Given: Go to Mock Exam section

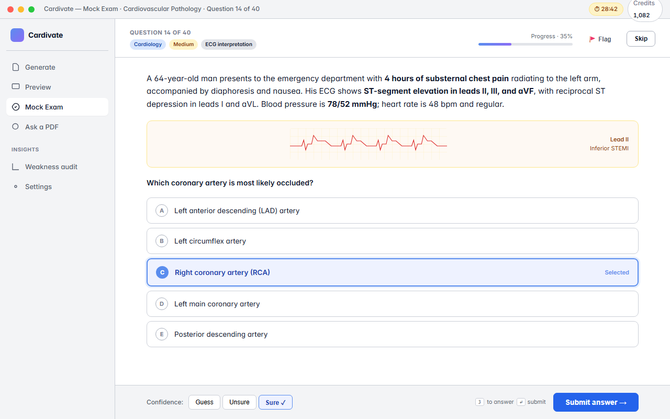Looking at the screenshot, I should 57,107.
